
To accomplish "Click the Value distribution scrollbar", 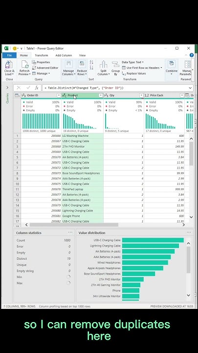I will coord(189,260).
